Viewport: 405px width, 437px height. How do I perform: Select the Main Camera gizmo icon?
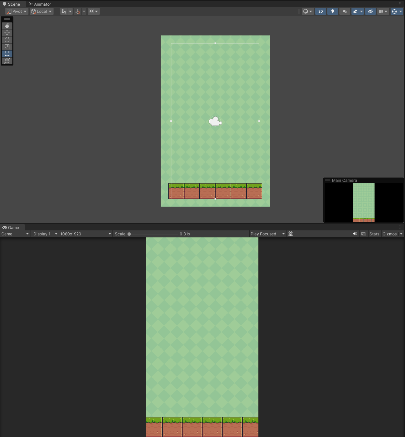click(x=215, y=121)
